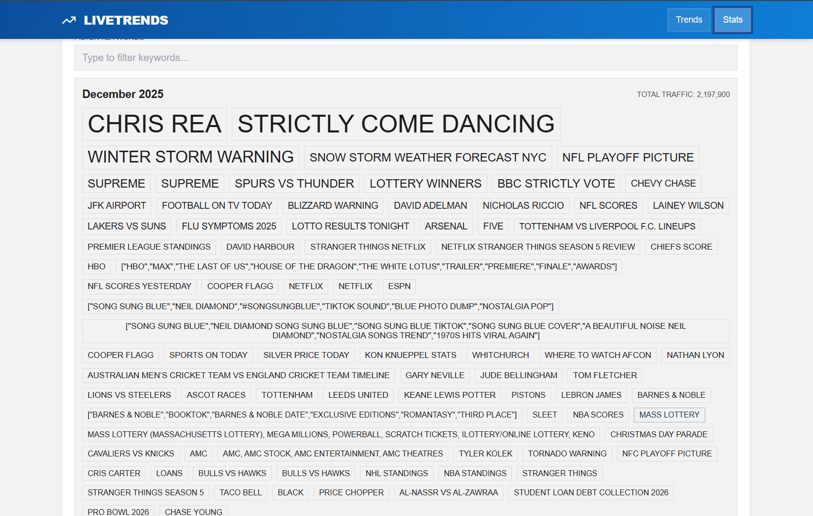This screenshot has height=516, width=813.
Task: Select the WINTER STORM WARNING tag
Action: click(x=190, y=157)
